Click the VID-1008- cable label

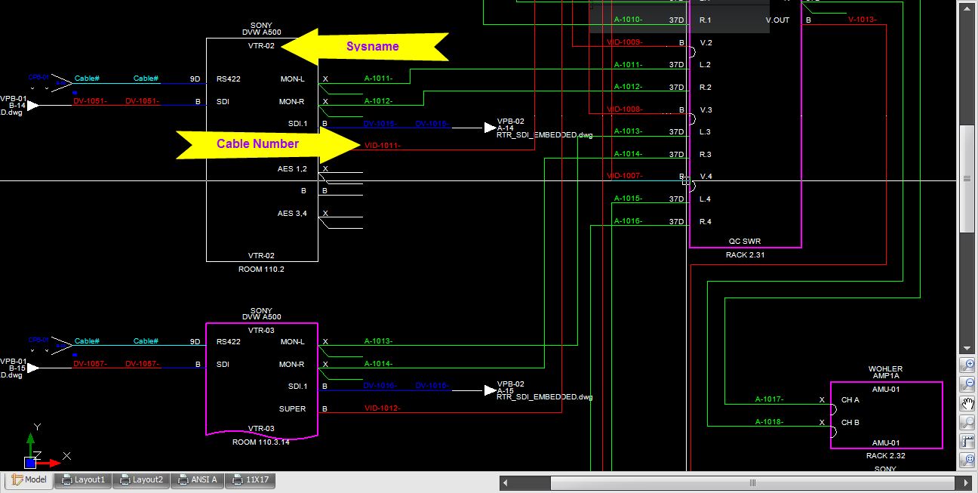(x=625, y=109)
